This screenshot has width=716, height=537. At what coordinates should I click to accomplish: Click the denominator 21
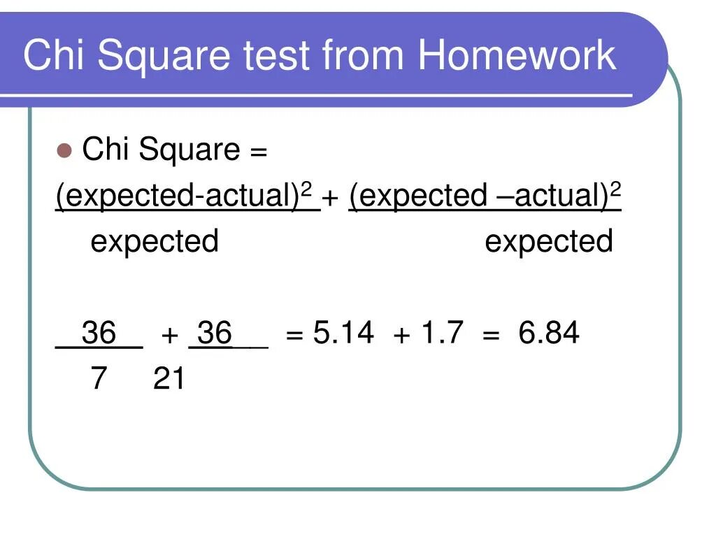pyautogui.click(x=169, y=379)
